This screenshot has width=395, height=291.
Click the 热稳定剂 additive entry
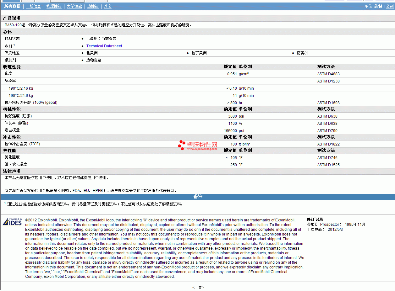coord(94,60)
